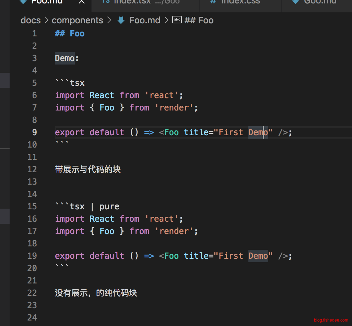
Task: Select line number 15 in the gutter
Action: (32, 207)
